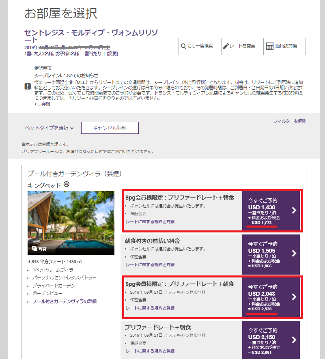Screen dimensions: 325x359
Task: Open the garden villa room photo
Action: (71, 223)
